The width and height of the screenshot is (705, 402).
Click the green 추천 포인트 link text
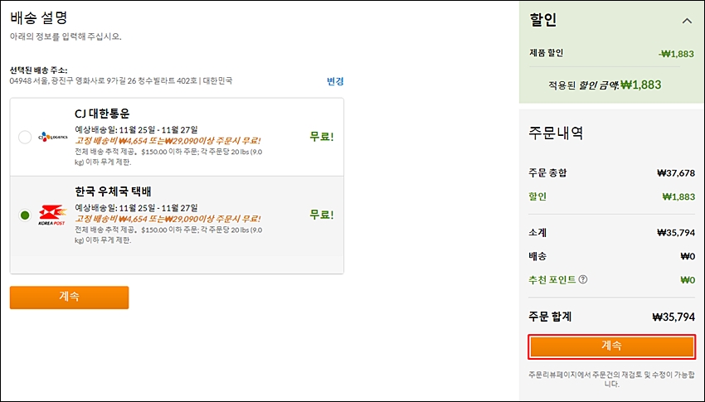pyautogui.click(x=552, y=279)
